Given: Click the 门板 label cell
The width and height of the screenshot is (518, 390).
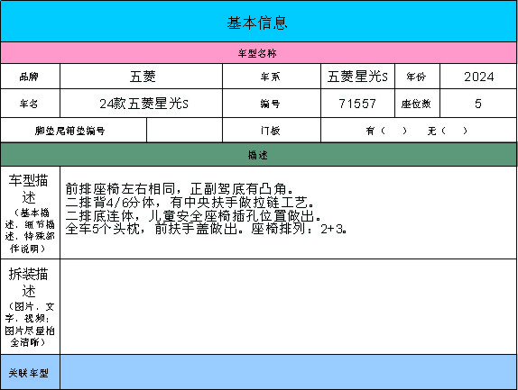Looking at the screenshot, I should coord(272,131).
